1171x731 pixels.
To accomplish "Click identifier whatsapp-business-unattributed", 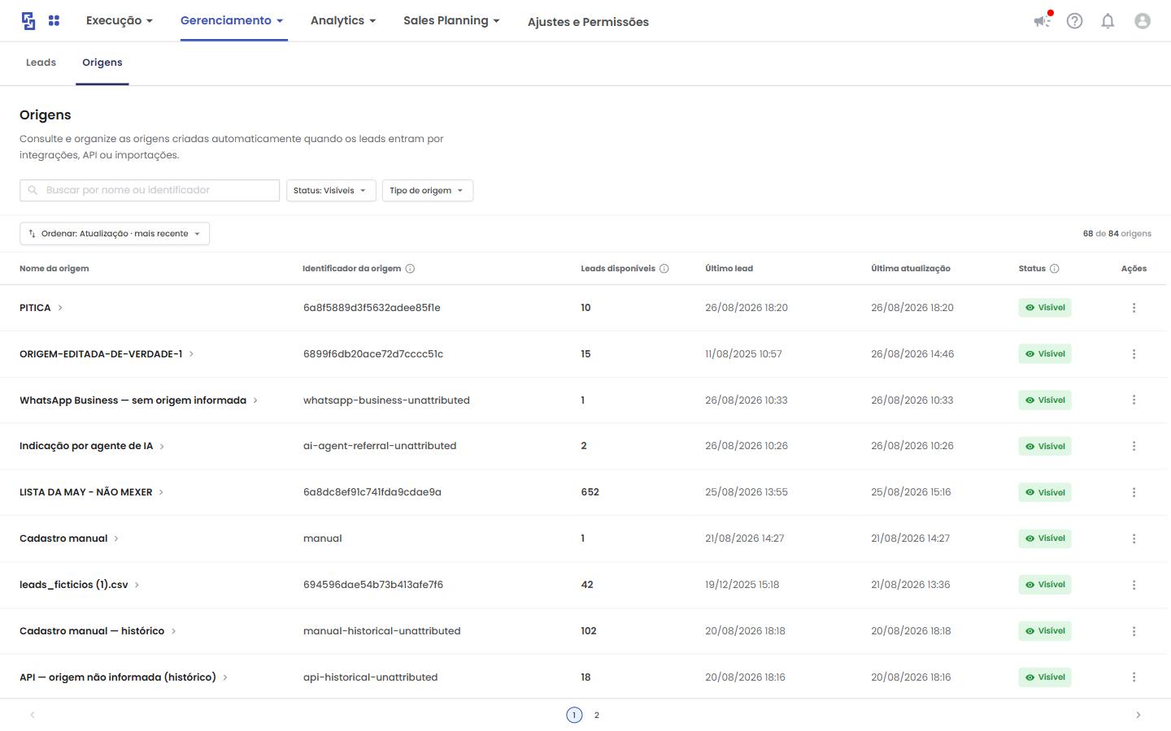I will click(386, 400).
